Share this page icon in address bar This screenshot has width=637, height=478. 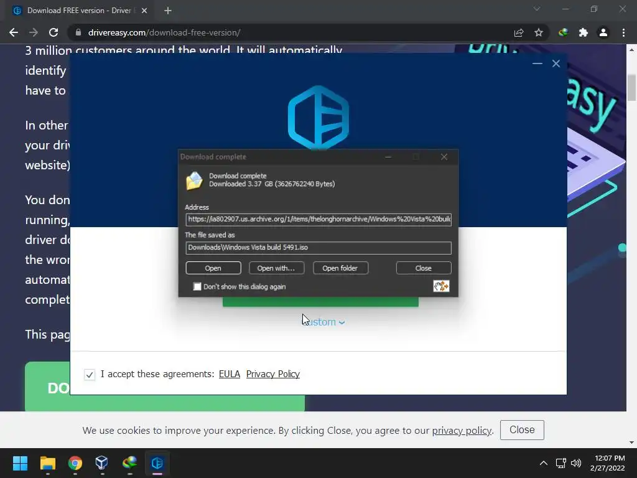tap(519, 32)
